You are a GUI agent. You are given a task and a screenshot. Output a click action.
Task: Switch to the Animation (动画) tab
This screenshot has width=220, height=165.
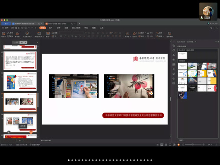(66, 28)
